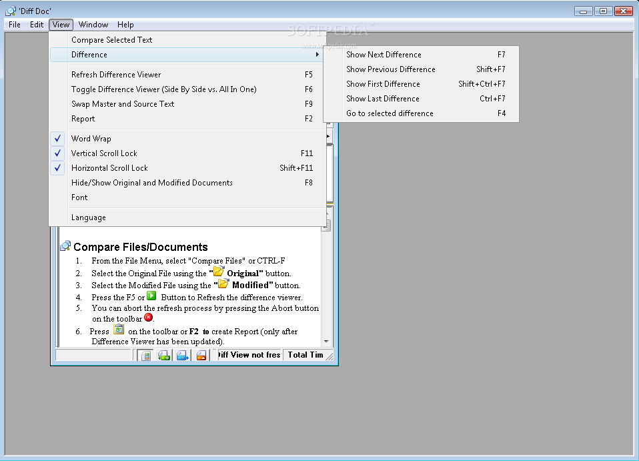Click the 'Diff View not fres' status panel
This screenshot has width=639, height=461.
[x=249, y=355]
